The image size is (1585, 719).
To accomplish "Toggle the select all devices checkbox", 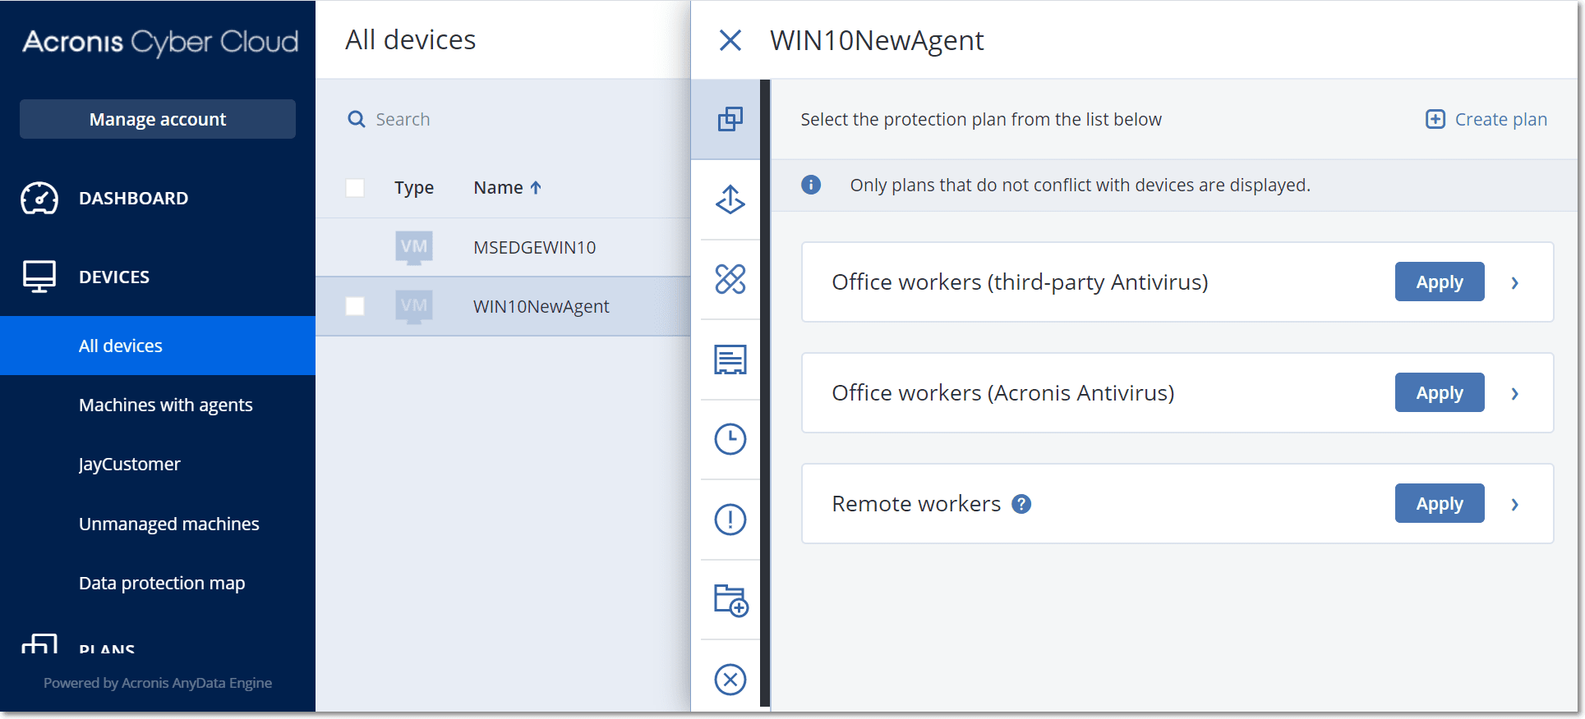I will pos(355,188).
